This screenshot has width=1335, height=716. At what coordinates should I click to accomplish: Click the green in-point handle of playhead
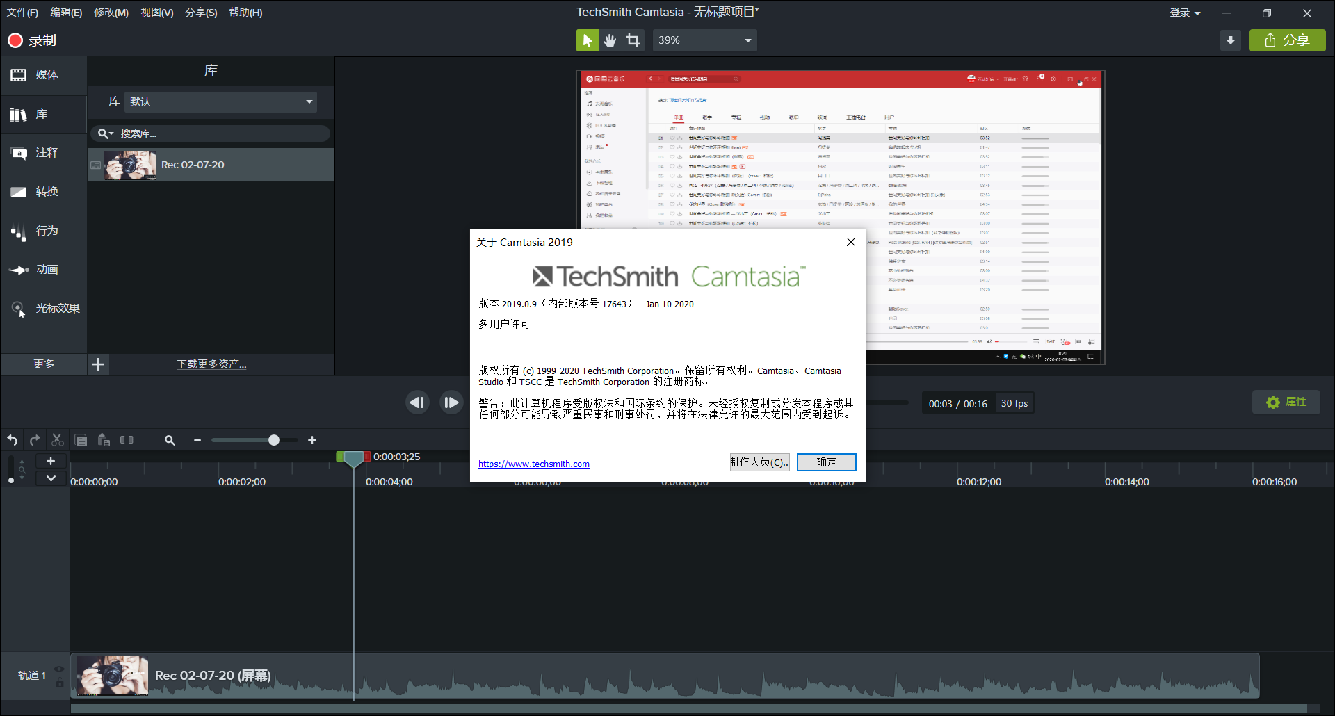339,457
